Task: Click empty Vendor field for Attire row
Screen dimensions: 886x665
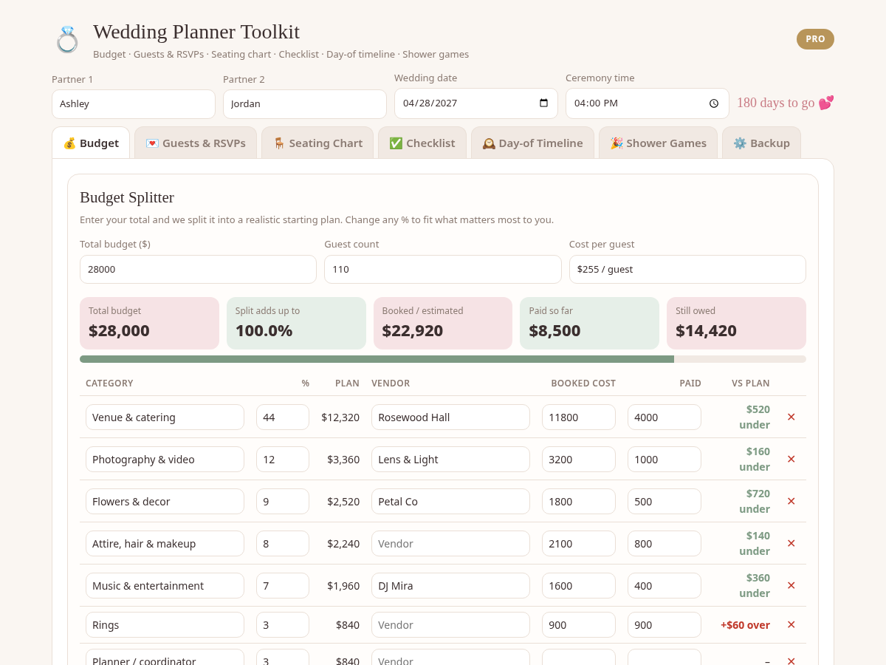Action: pos(450,543)
